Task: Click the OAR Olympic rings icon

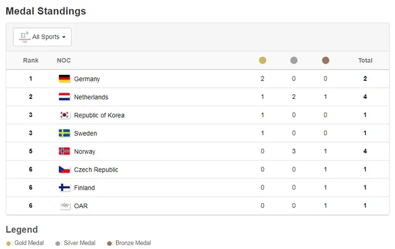Action: click(x=64, y=206)
